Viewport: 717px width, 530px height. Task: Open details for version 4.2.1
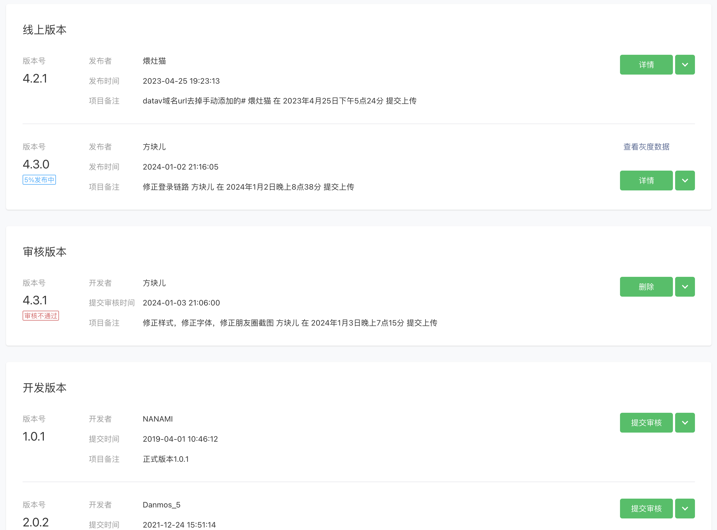click(646, 65)
